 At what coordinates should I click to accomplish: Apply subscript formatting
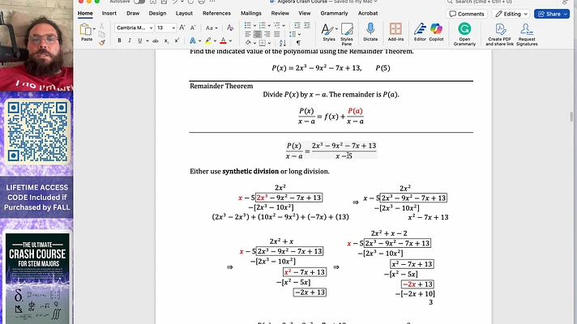click(x=166, y=40)
